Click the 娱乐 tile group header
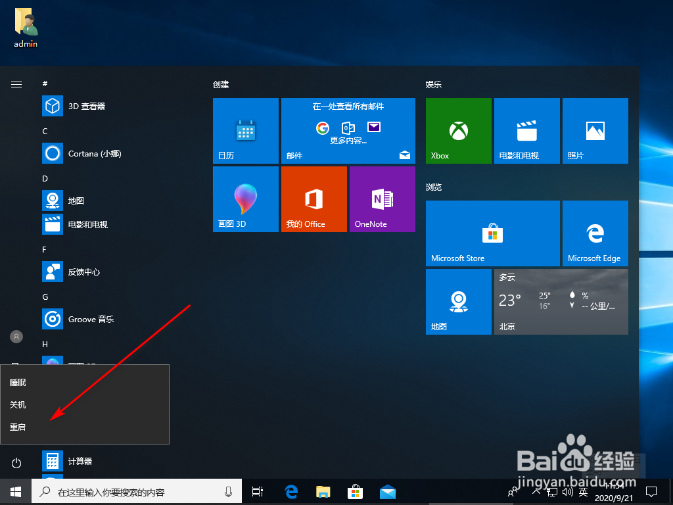The width and height of the screenshot is (673, 505). point(434,85)
